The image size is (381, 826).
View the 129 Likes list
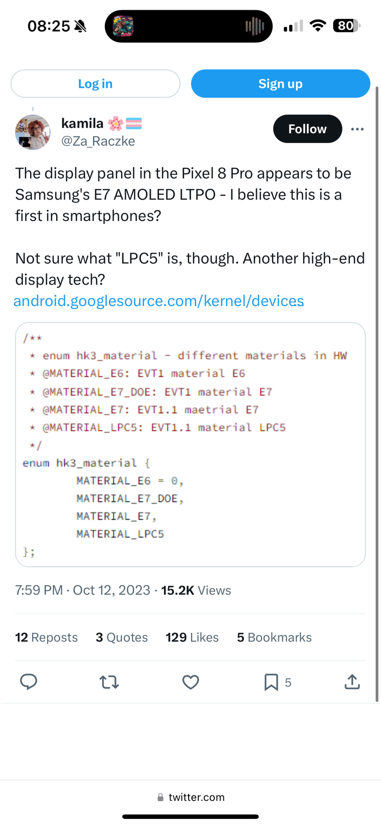coord(192,637)
